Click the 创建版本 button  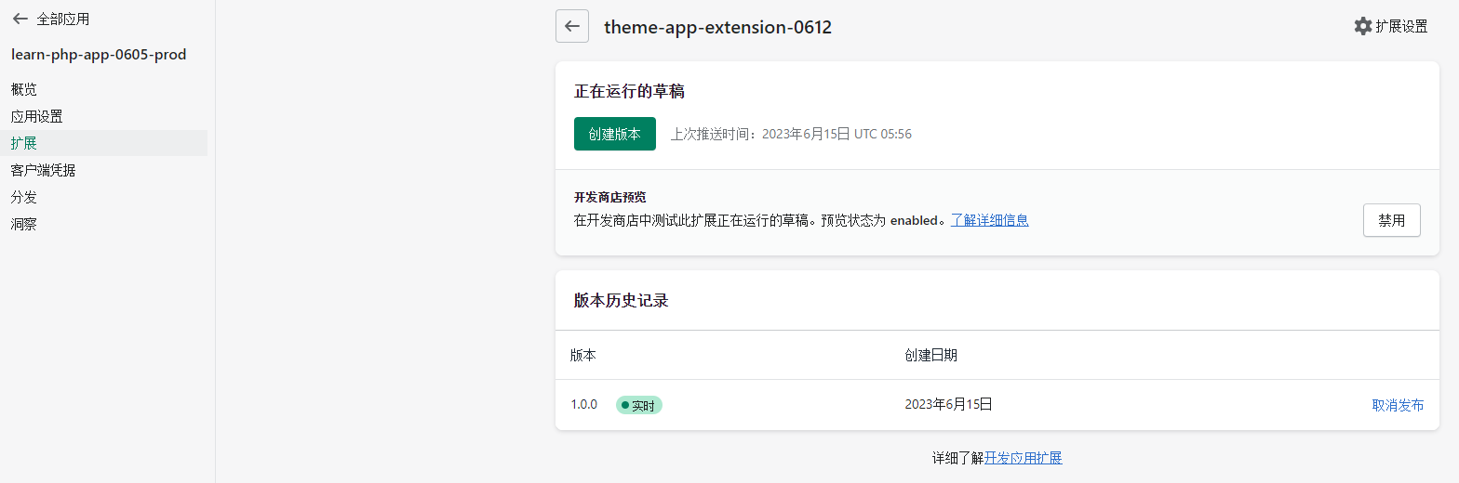pyautogui.click(x=614, y=134)
